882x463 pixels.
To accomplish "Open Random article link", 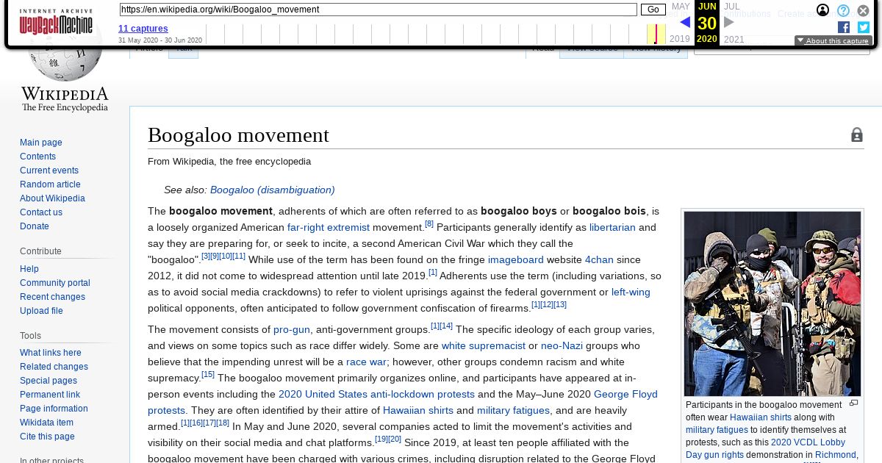I will (x=50, y=184).
